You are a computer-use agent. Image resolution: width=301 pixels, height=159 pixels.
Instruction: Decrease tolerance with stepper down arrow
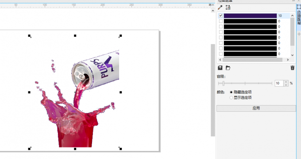pyautogui.click(x=286, y=85)
